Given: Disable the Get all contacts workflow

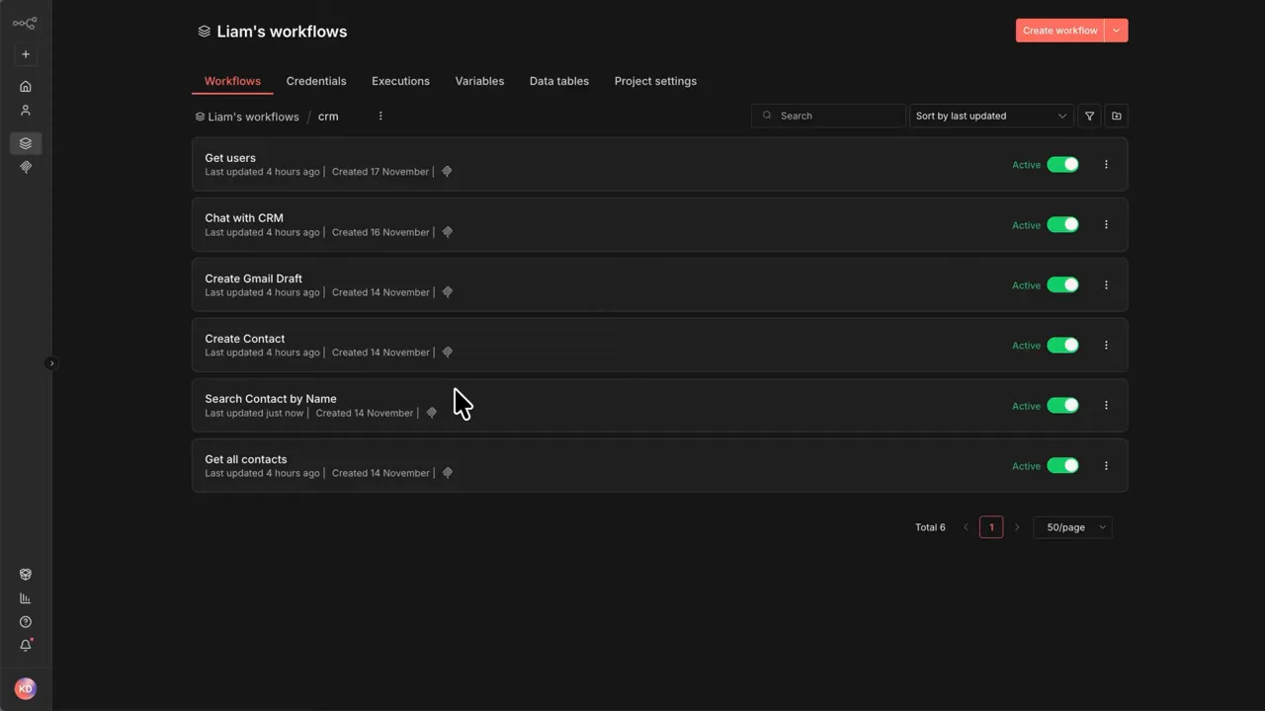Looking at the screenshot, I should tap(1062, 465).
